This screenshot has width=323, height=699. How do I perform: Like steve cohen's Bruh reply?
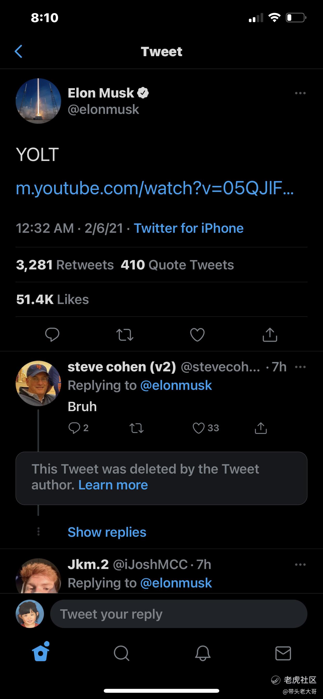pos(198,428)
